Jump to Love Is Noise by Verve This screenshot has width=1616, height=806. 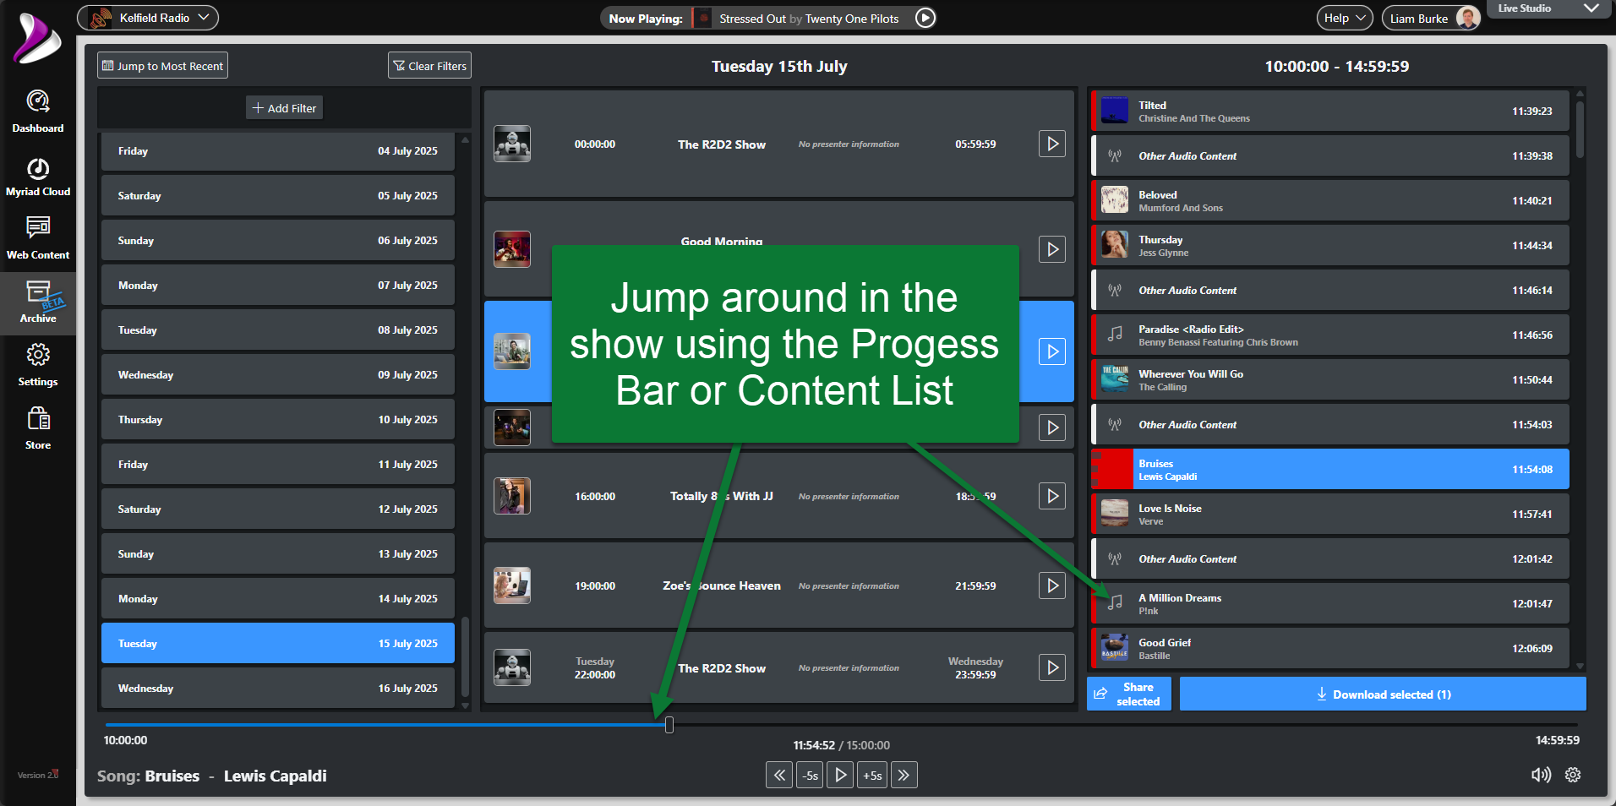[x=1330, y=515]
